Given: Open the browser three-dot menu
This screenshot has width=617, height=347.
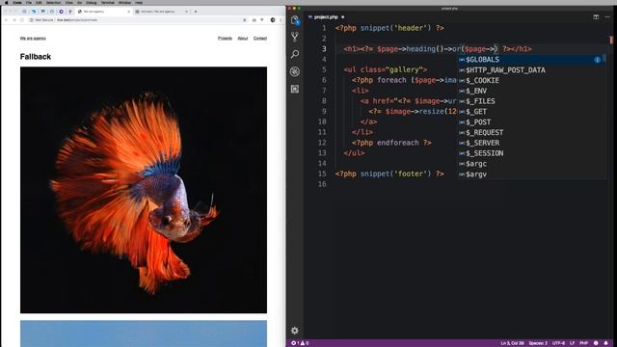Looking at the screenshot, I should 281,19.
